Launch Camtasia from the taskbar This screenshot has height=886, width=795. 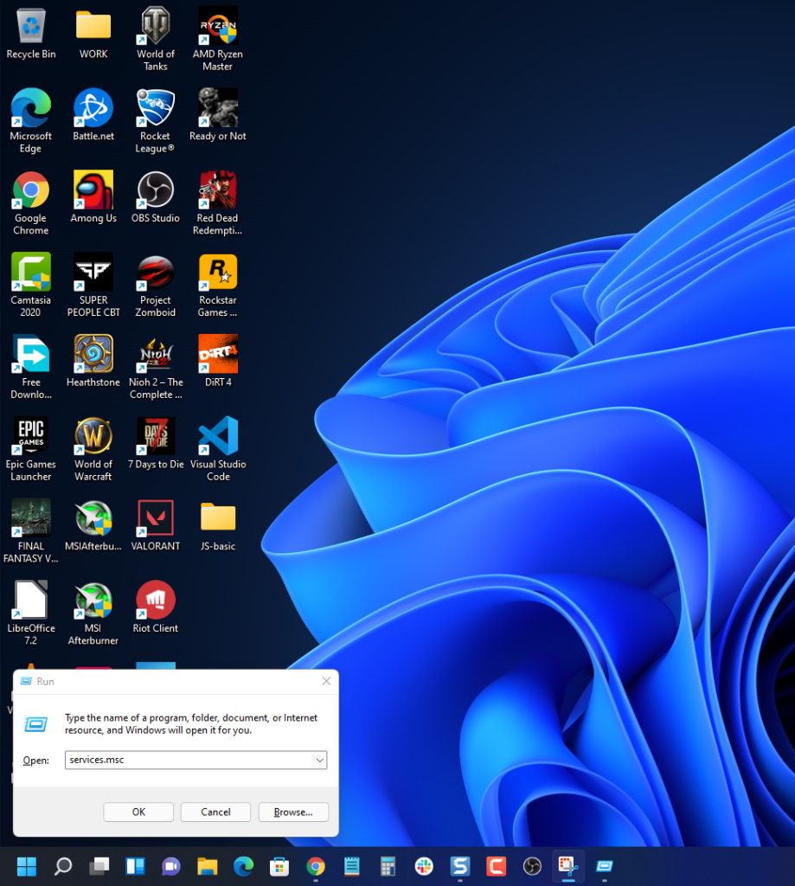point(496,866)
